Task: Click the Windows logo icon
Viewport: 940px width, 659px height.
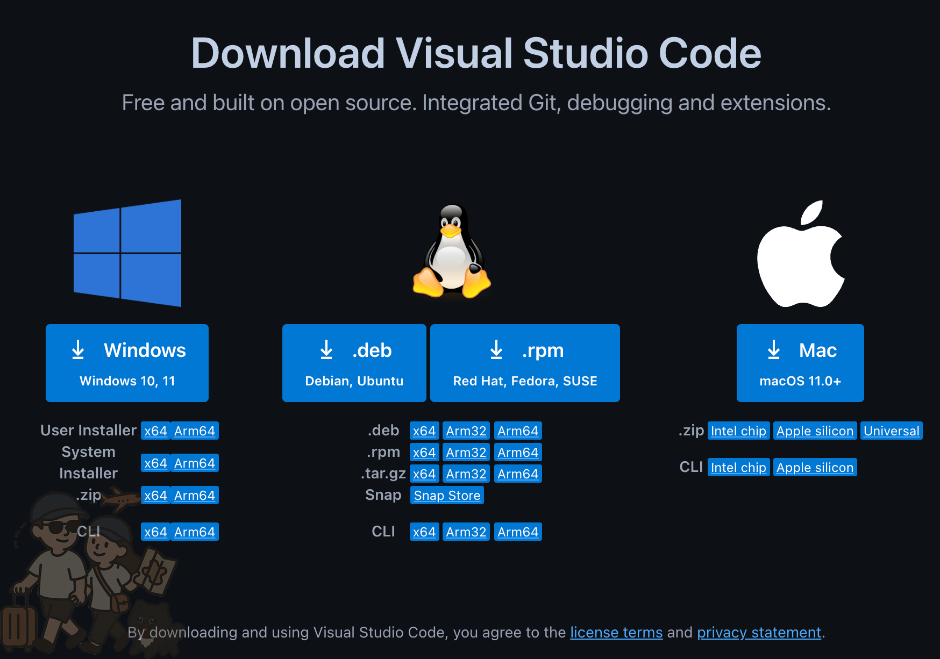Action: pos(127,253)
